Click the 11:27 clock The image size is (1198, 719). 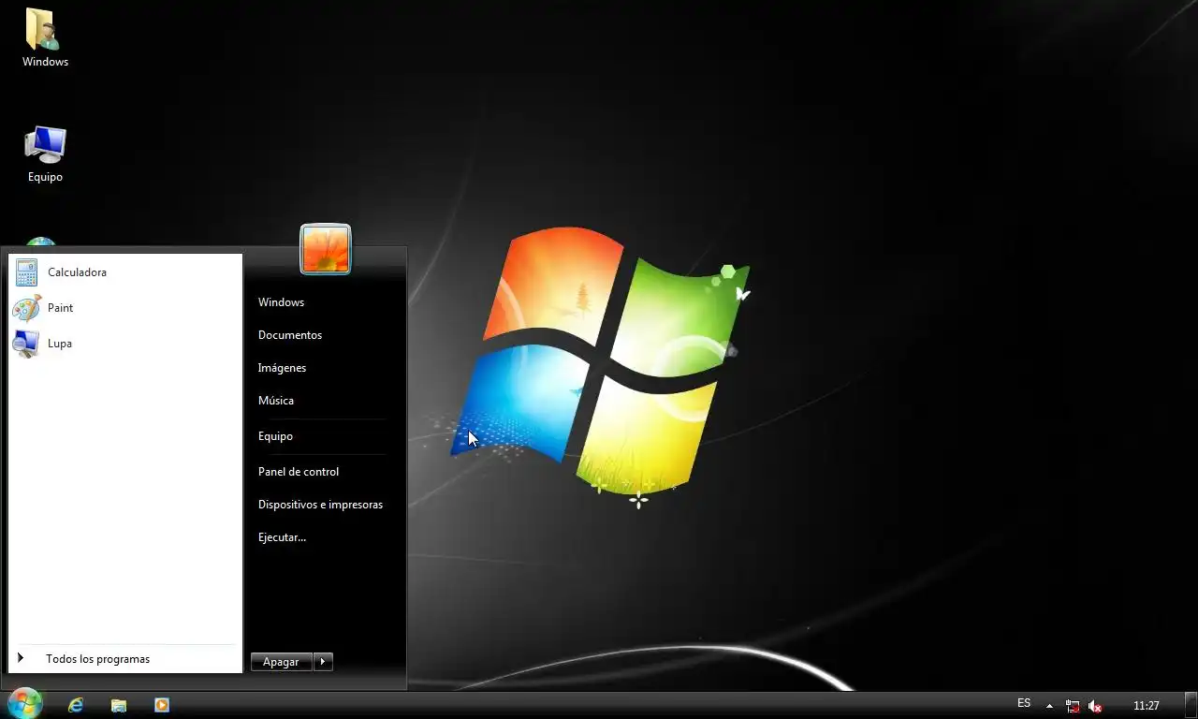click(1147, 706)
